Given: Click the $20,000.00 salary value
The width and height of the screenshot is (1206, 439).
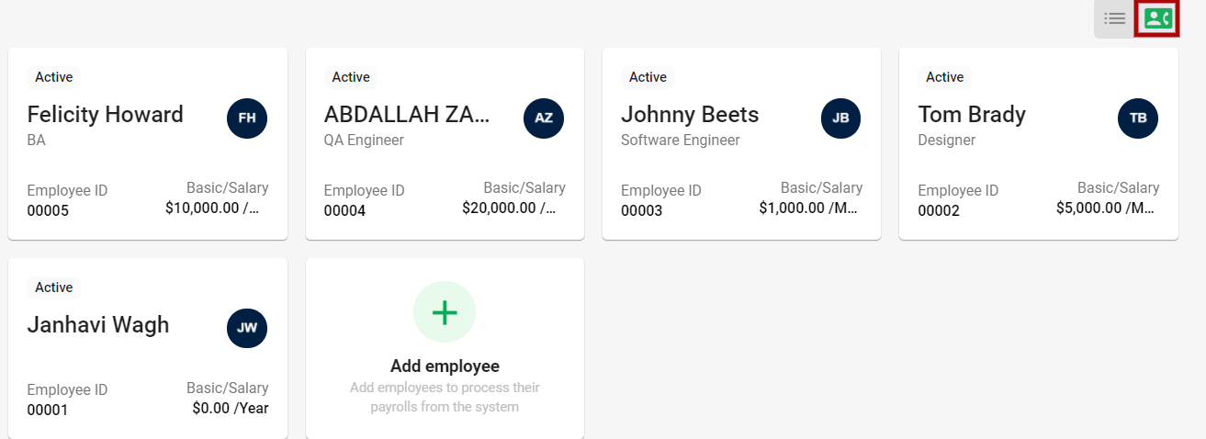Looking at the screenshot, I should click(x=509, y=208).
